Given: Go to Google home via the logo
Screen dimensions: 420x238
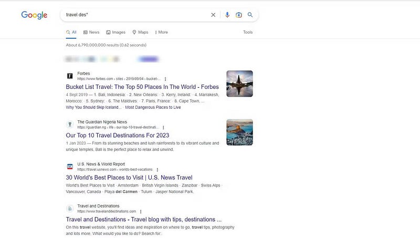Looking at the screenshot, I should pos(34,15).
